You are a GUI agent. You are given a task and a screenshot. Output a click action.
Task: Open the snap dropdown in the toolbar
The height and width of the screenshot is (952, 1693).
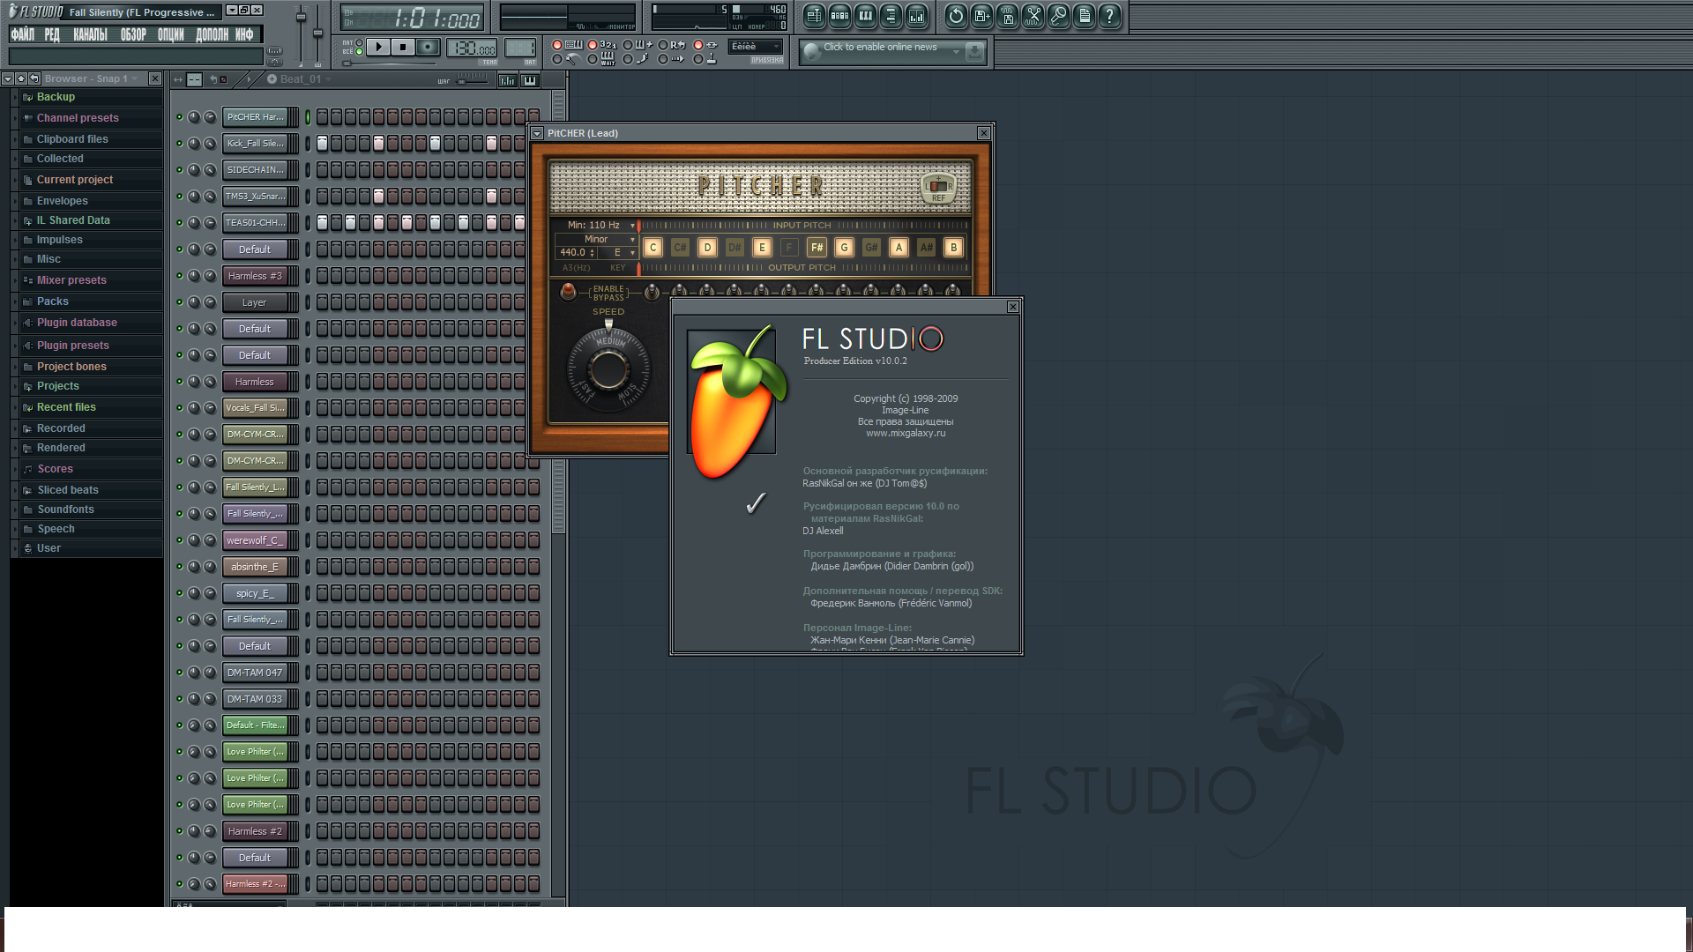756,47
